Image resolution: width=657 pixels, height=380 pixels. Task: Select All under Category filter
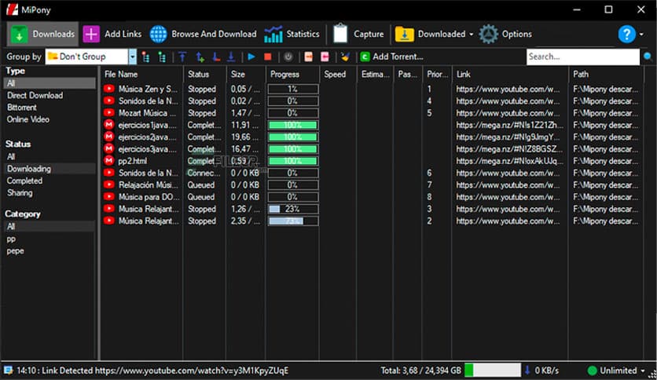tap(50, 226)
